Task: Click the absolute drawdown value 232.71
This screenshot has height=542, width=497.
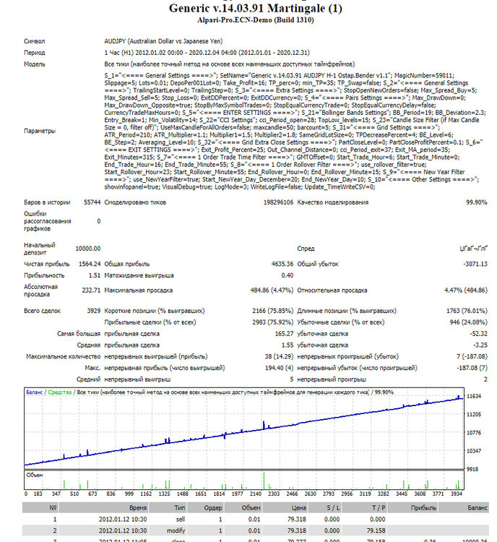Action: (x=91, y=291)
